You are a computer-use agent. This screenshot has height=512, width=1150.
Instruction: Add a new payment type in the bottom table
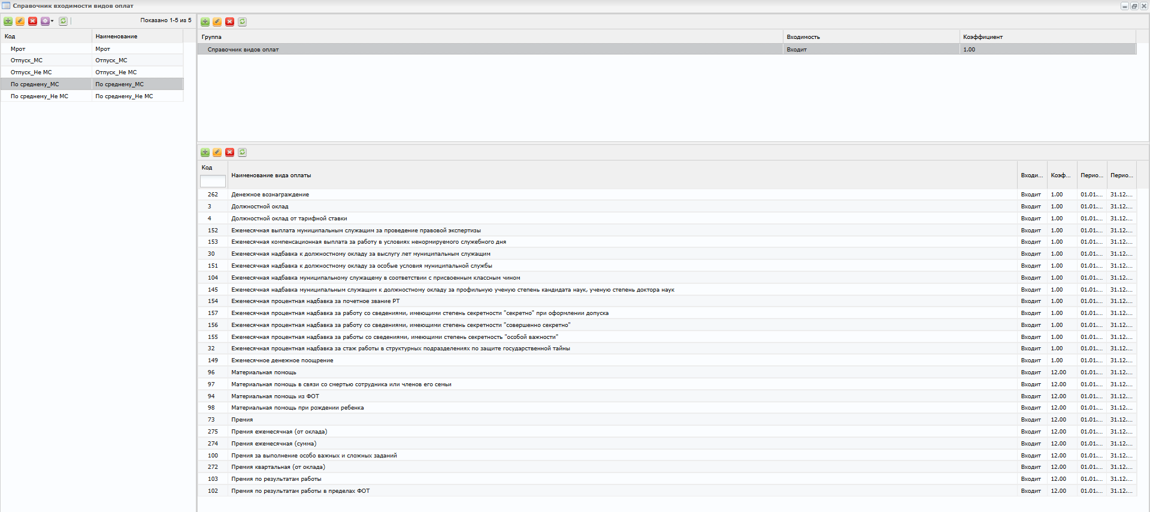pos(205,152)
